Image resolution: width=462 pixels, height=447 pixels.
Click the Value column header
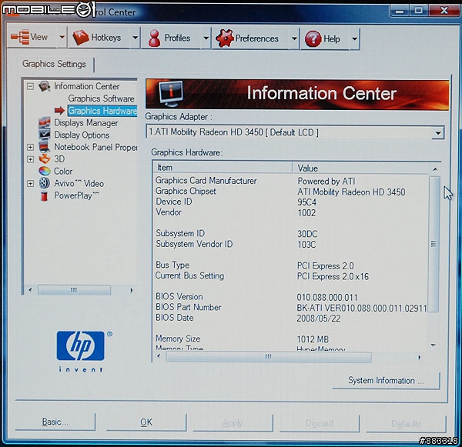[x=361, y=168]
